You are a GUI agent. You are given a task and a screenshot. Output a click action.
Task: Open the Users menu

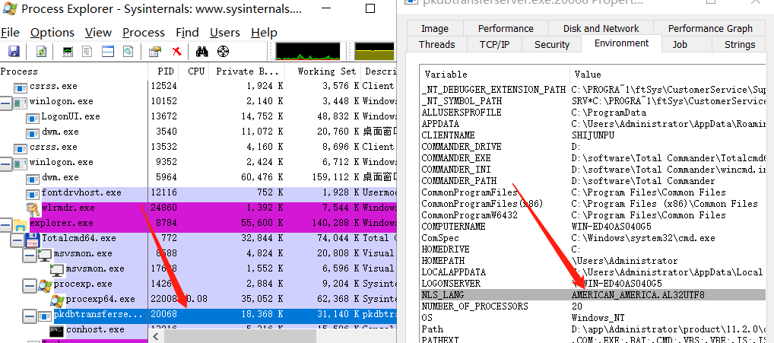(225, 33)
